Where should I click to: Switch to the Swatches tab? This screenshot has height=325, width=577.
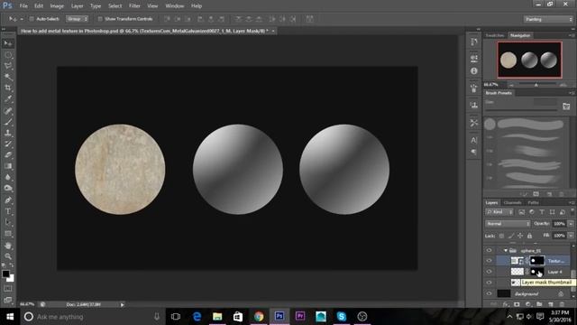495,36
